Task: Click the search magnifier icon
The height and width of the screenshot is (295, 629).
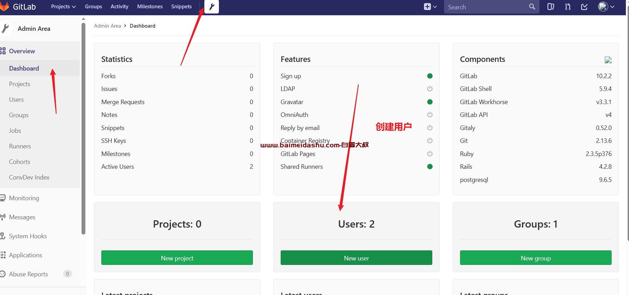Action: pyautogui.click(x=532, y=7)
